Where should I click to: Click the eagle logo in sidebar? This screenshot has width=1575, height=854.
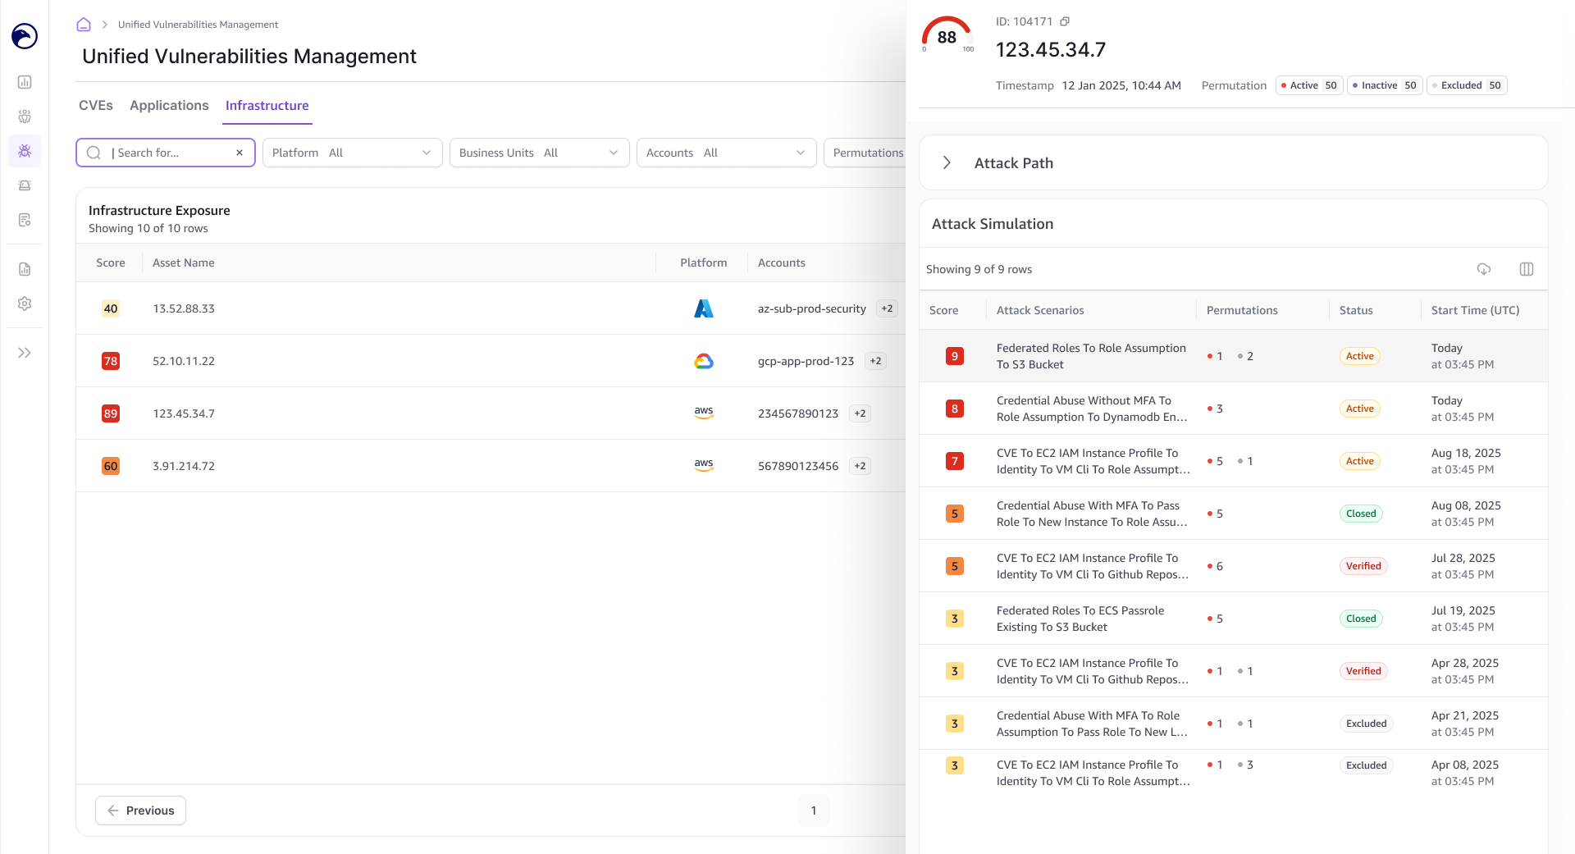pos(25,36)
